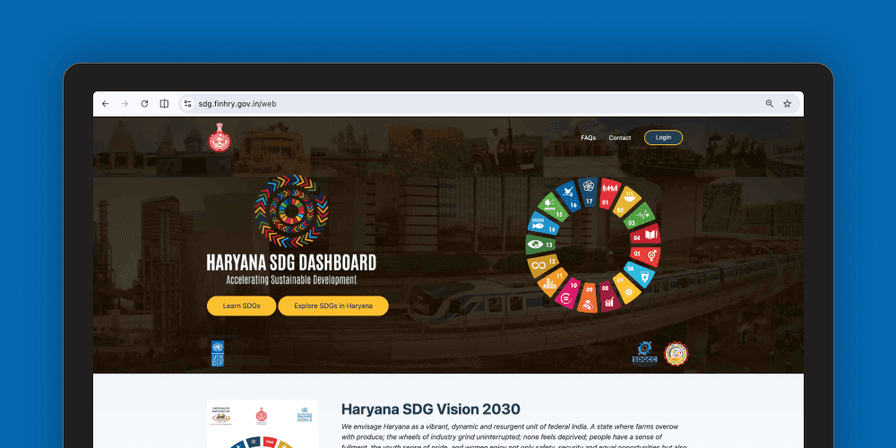Select SDG 04 Quality Education book segment
Screen dimensions: 896x448
point(645,234)
